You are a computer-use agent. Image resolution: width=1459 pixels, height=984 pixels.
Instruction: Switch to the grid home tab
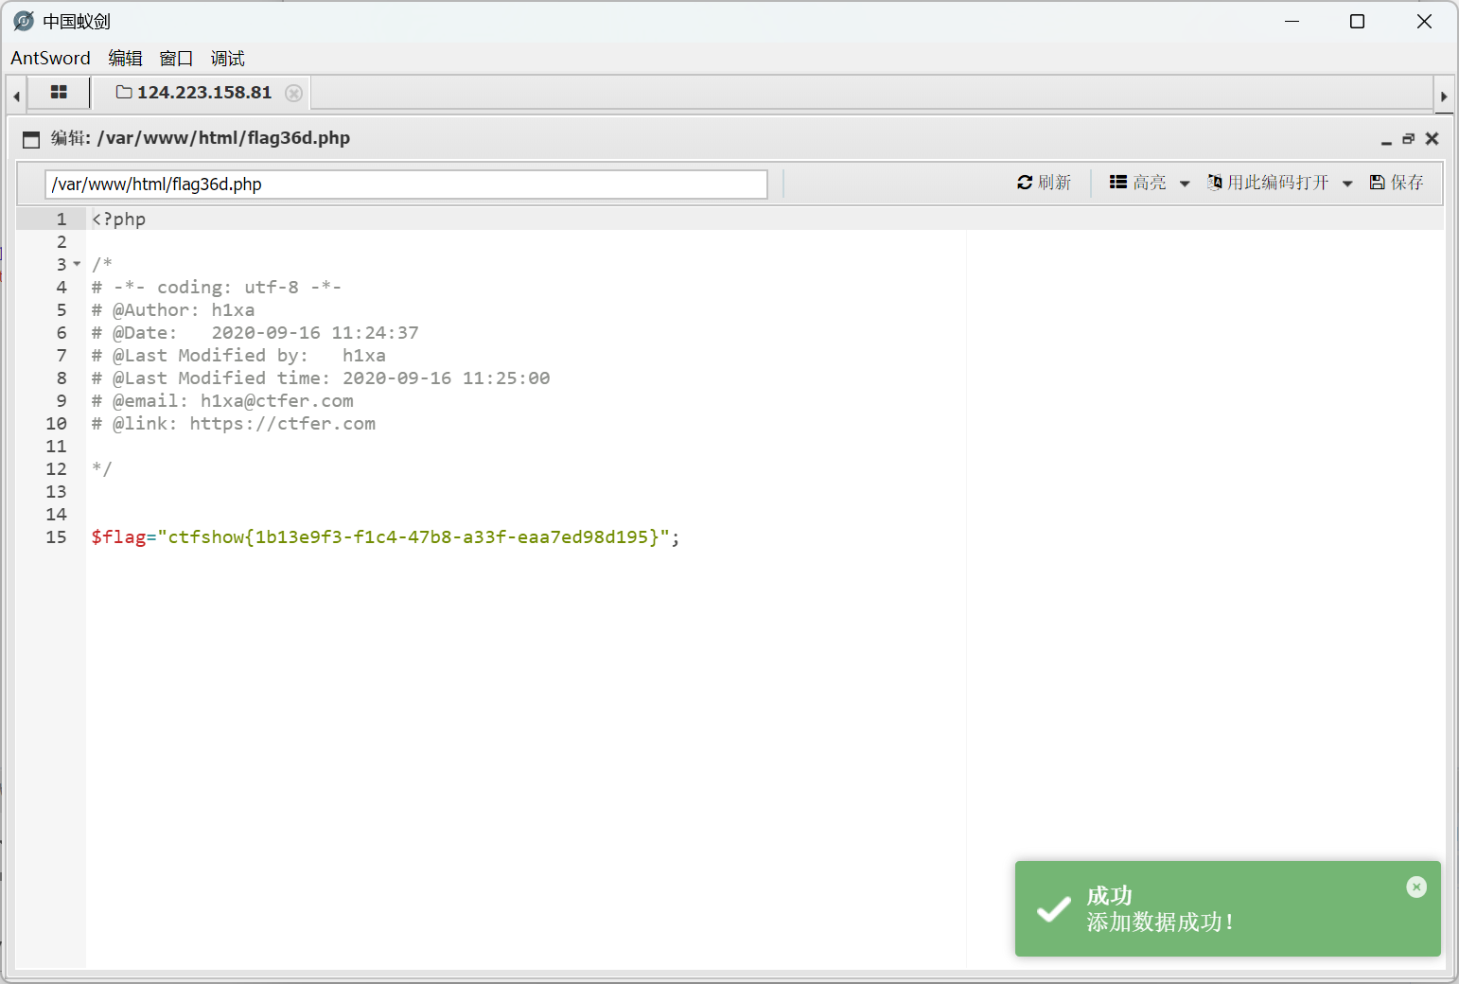pyautogui.click(x=59, y=93)
